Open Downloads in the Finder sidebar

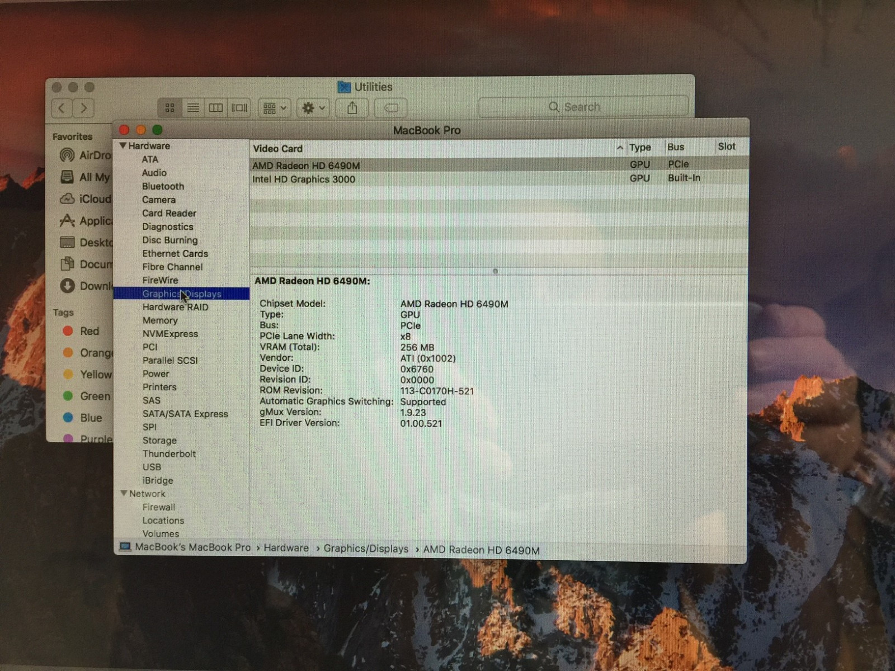click(x=86, y=286)
